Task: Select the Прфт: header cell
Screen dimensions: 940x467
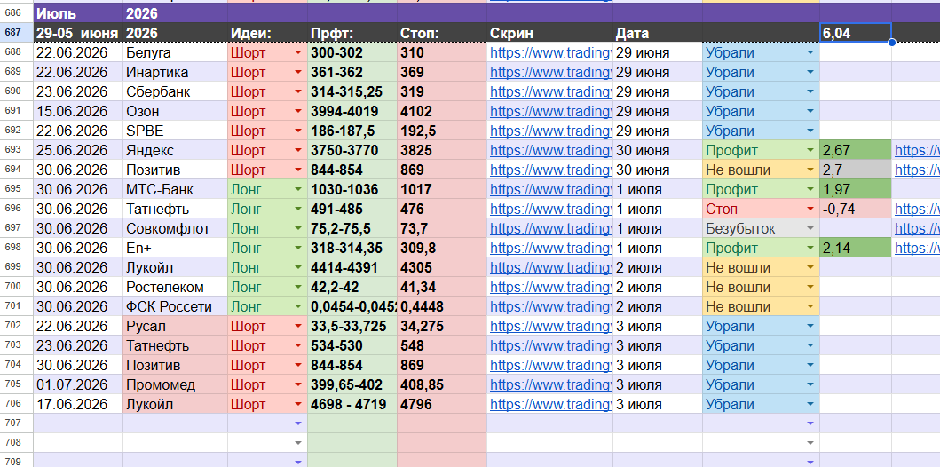Action: point(352,33)
